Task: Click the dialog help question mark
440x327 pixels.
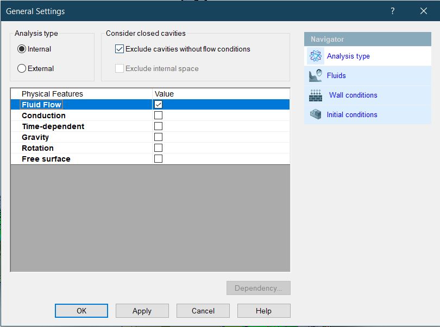Action: 392,11
